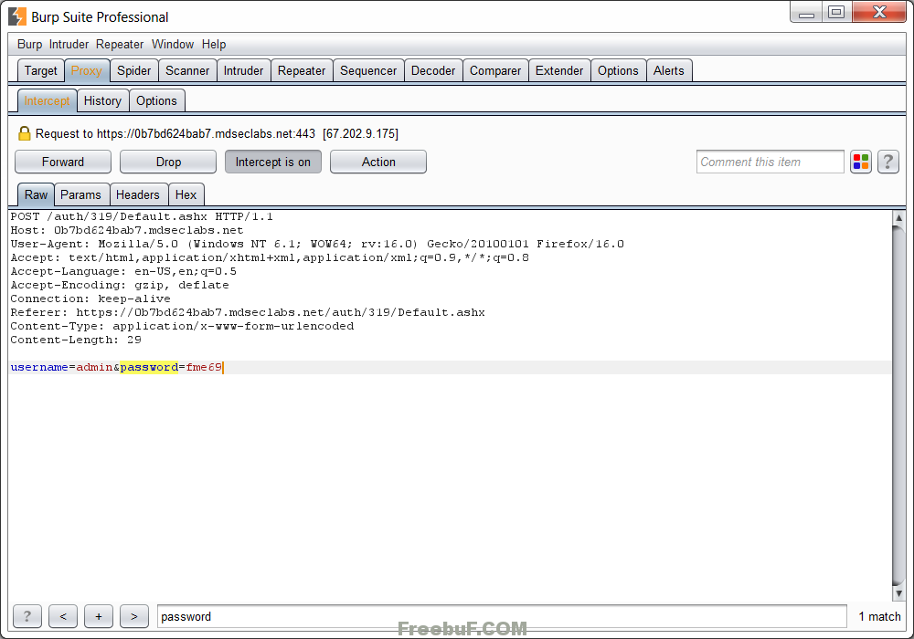This screenshot has width=914, height=639.
Task: Open the Action menu button
Action: point(378,162)
